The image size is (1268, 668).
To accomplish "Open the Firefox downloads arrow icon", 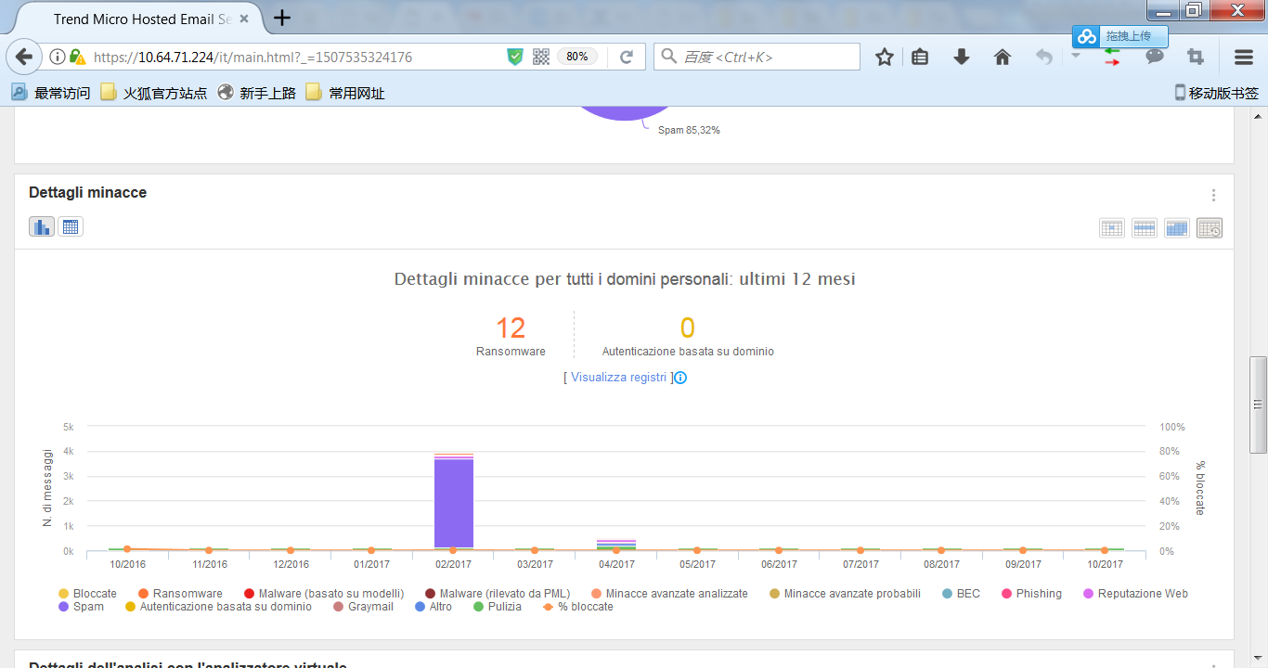I will coord(962,57).
